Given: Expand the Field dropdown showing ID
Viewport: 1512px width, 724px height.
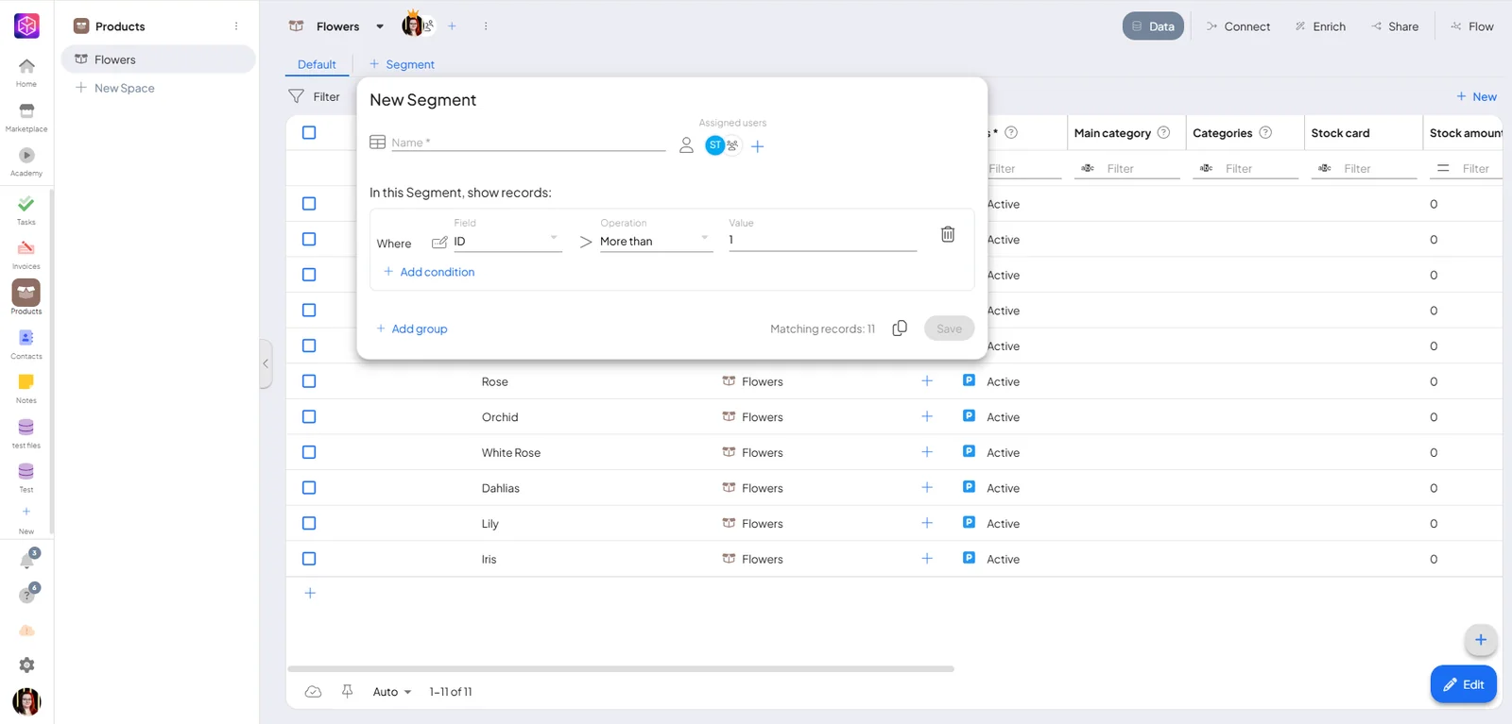Looking at the screenshot, I should point(507,242).
